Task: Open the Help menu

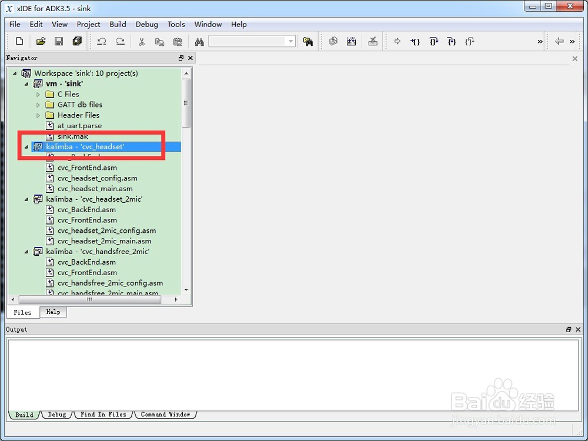Action: click(x=239, y=24)
